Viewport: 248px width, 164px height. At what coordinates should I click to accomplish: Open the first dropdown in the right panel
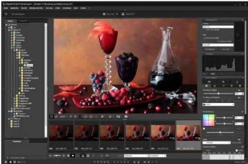click(218, 27)
